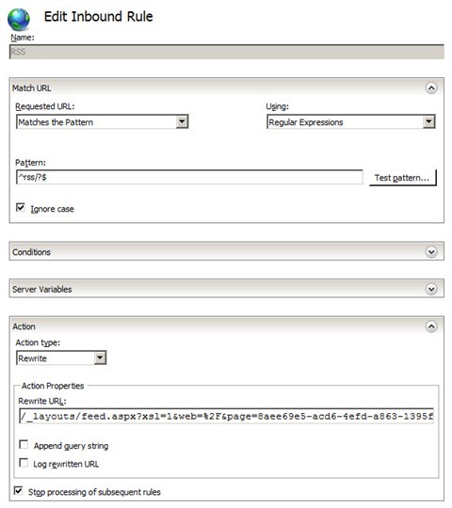Click the Action section header title
The height and width of the screenshot is (508, 452).
[24, 326]
